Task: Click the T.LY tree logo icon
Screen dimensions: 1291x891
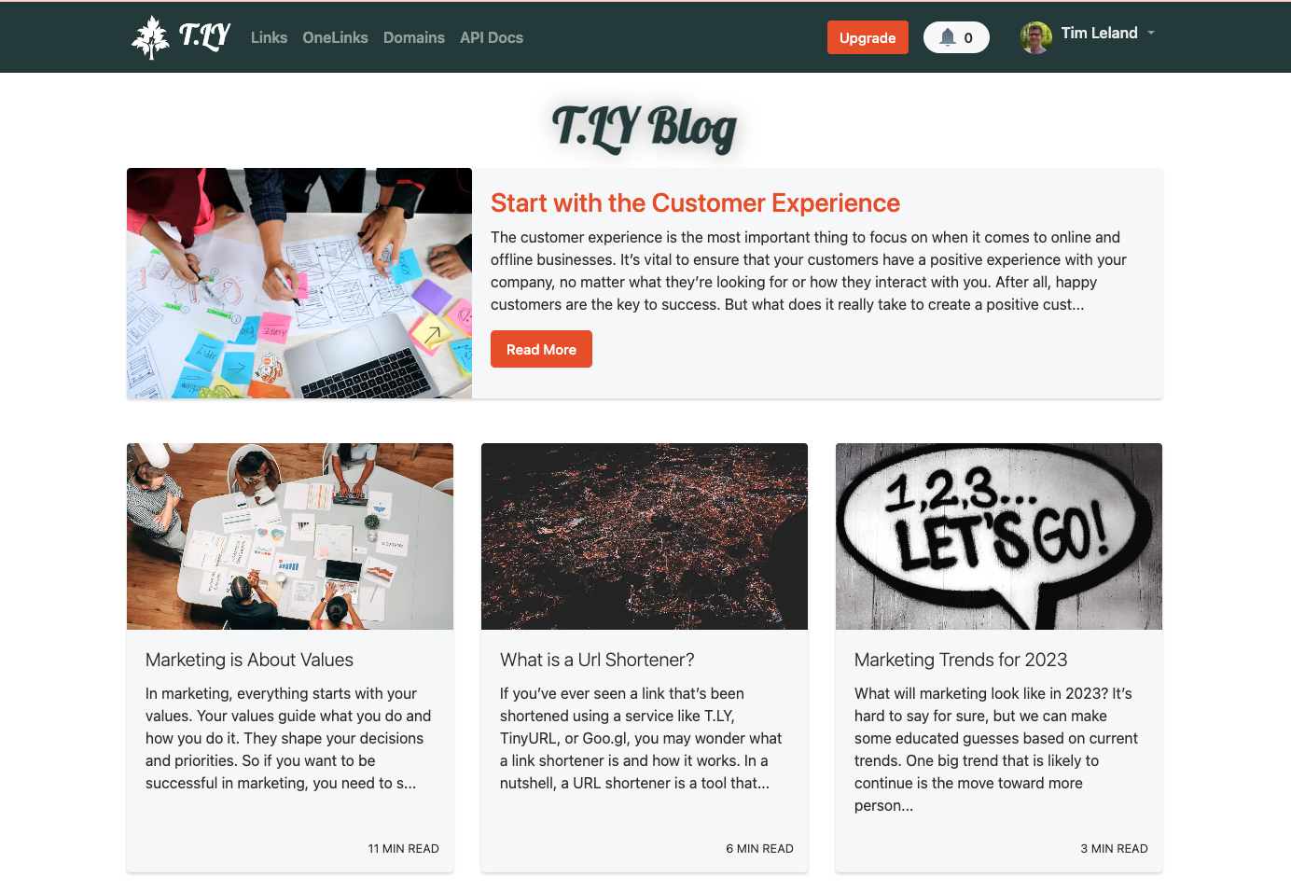Action: [150, 37]
